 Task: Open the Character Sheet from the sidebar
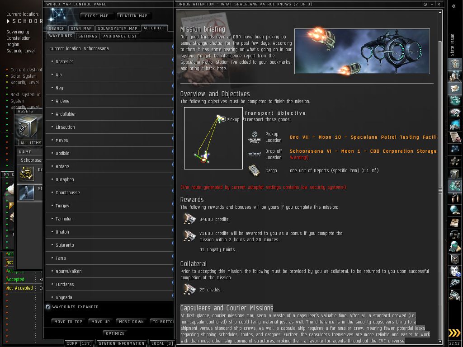pos(455,64)
